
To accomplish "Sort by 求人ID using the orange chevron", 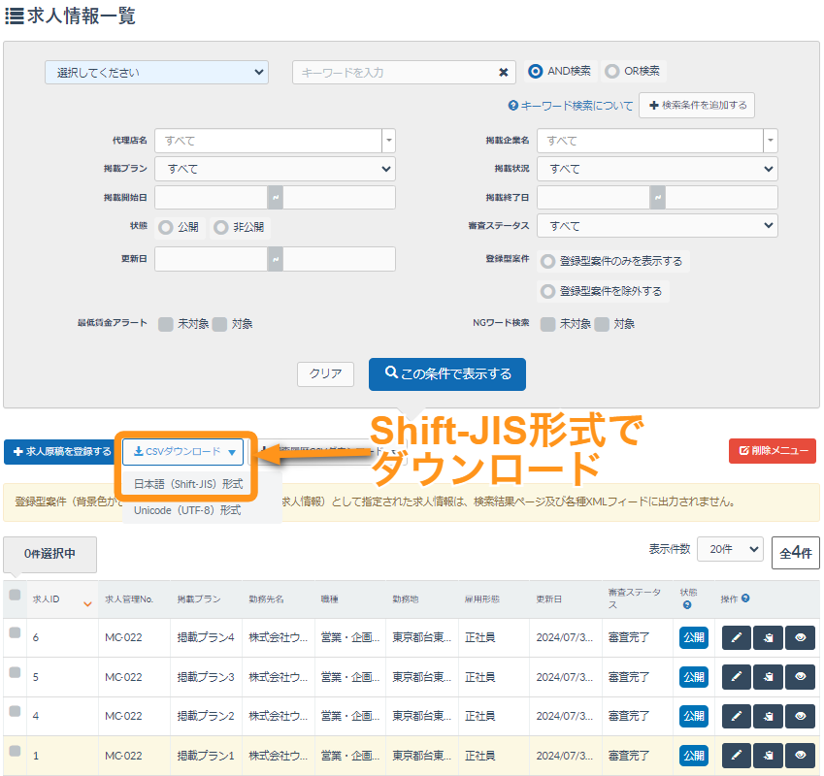I will [87, 603].
